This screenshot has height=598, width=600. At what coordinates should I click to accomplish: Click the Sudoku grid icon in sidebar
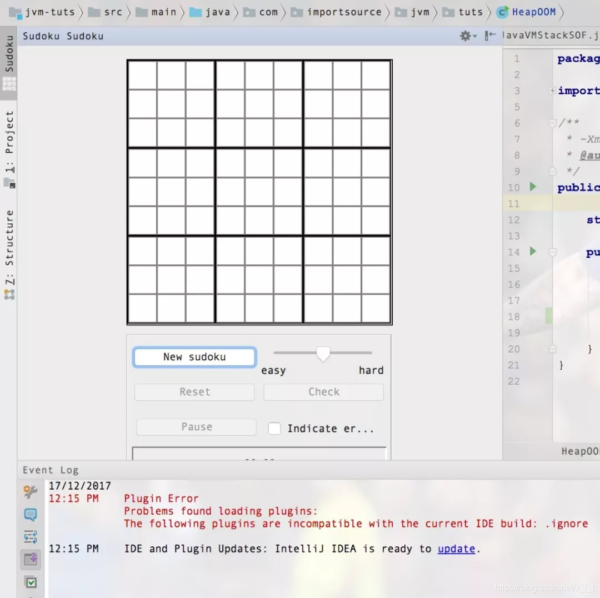click(x=9, y=83)
